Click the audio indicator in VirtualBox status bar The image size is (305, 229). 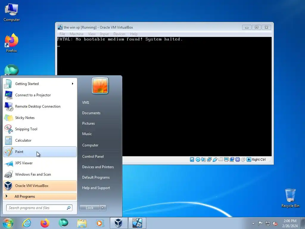pos(203,160)
